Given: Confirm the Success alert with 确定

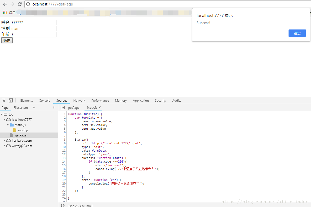Looking at the screenshot, I should click(x=297, y=33).
